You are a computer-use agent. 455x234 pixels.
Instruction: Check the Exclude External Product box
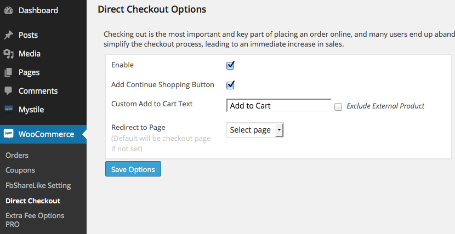338,106
